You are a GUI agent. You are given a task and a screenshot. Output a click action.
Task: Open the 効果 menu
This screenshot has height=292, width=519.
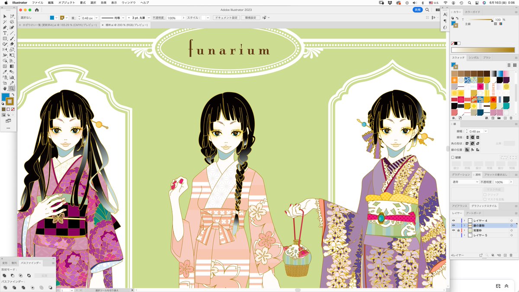103,3
